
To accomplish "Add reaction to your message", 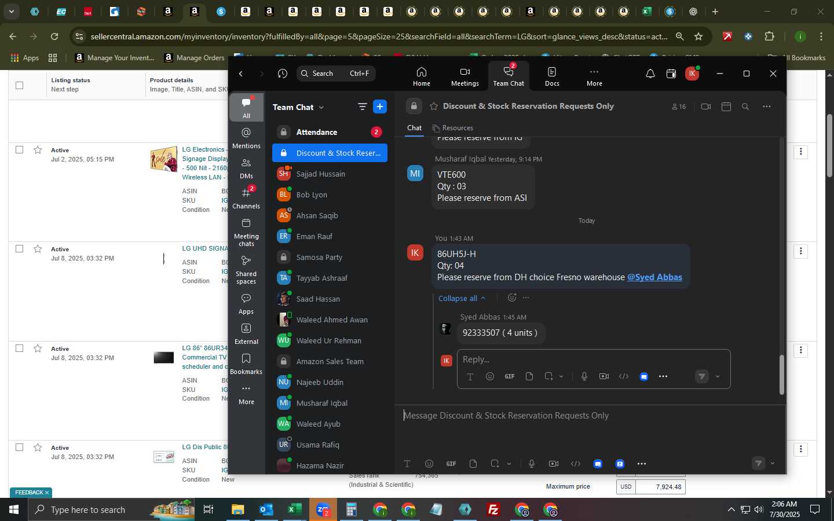I will 512,298.
